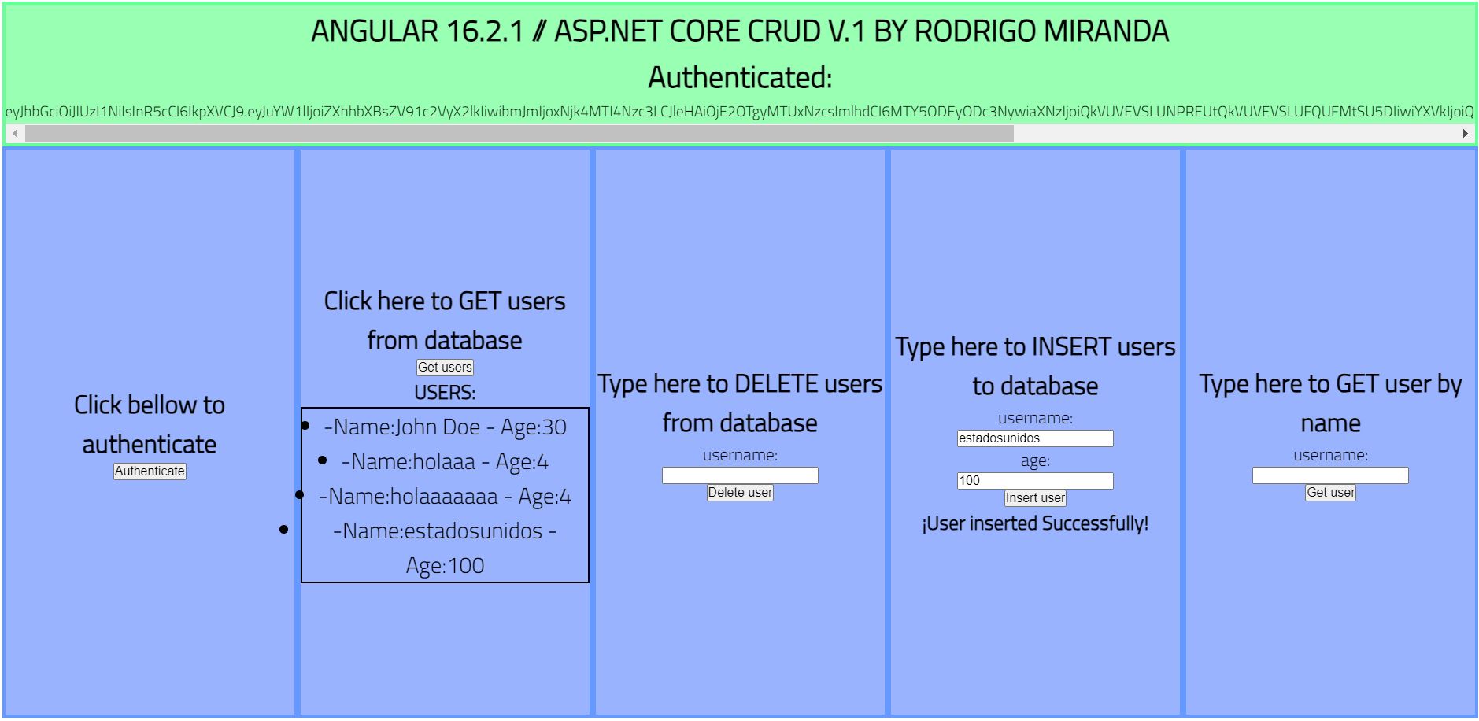Click the token scrollbar left arrow
This screenshot has height=721, width=1479.
pyautogui.click(x=15, y=134)
